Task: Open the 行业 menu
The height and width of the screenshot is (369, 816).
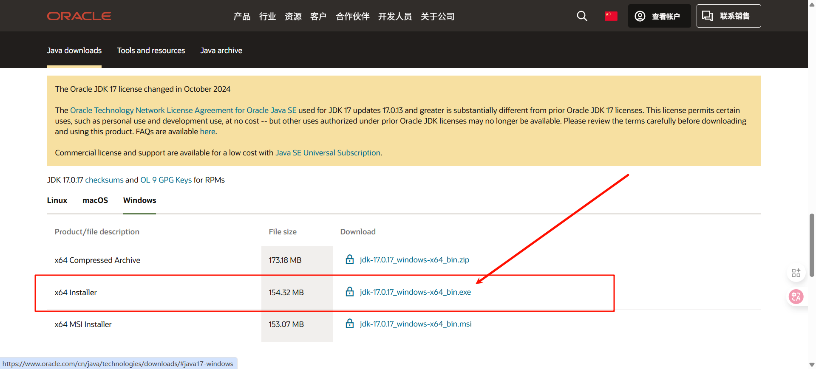Action: point(267,16)
